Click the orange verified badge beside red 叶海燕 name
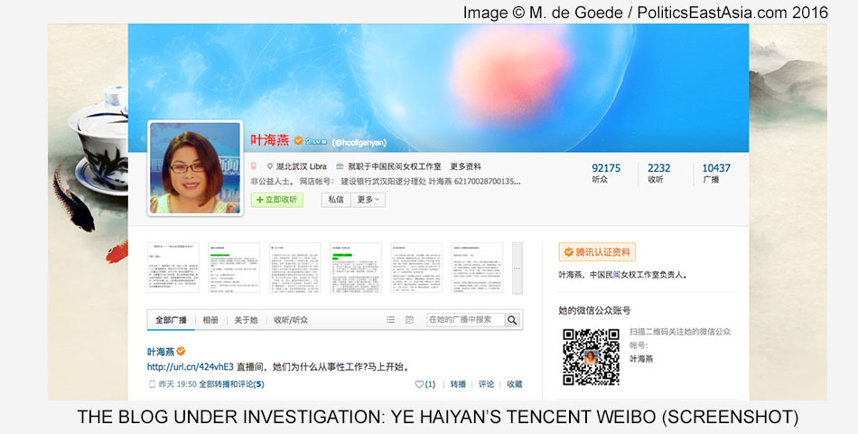 pyautogui.click(x=298, y=141)
